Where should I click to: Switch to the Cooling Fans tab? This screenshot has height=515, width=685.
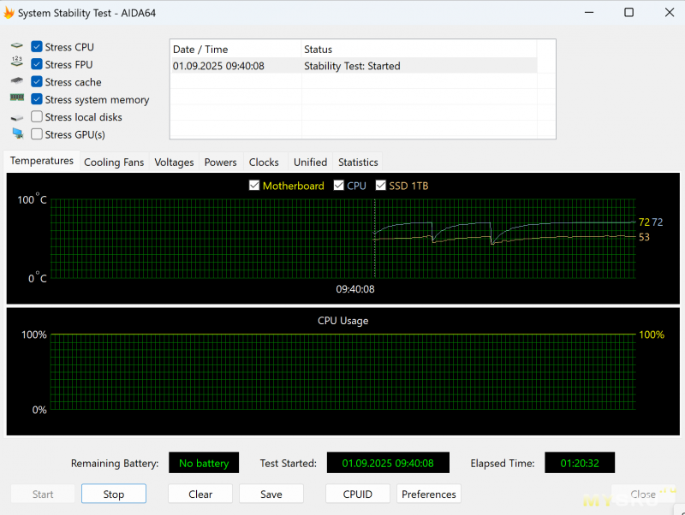(x=114, y=163)
